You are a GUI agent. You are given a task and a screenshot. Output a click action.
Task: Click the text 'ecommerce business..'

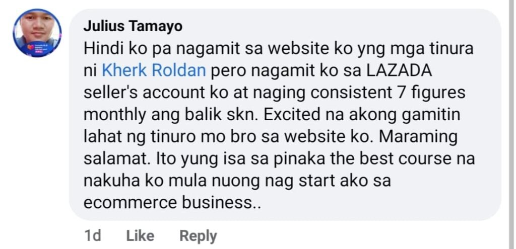click(172, 203)
